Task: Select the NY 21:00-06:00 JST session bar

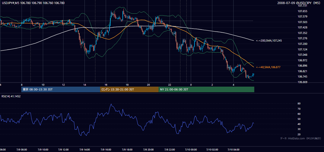Action: [x=206, y=89]
